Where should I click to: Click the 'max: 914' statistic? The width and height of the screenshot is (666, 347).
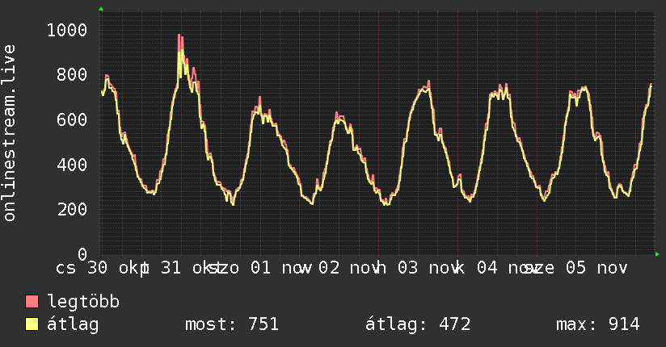tap(598, 324)
